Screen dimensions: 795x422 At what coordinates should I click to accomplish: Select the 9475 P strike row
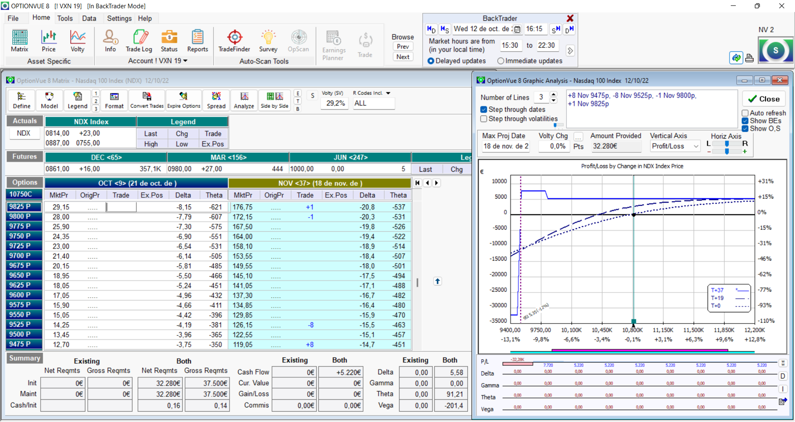coord(25,344)
